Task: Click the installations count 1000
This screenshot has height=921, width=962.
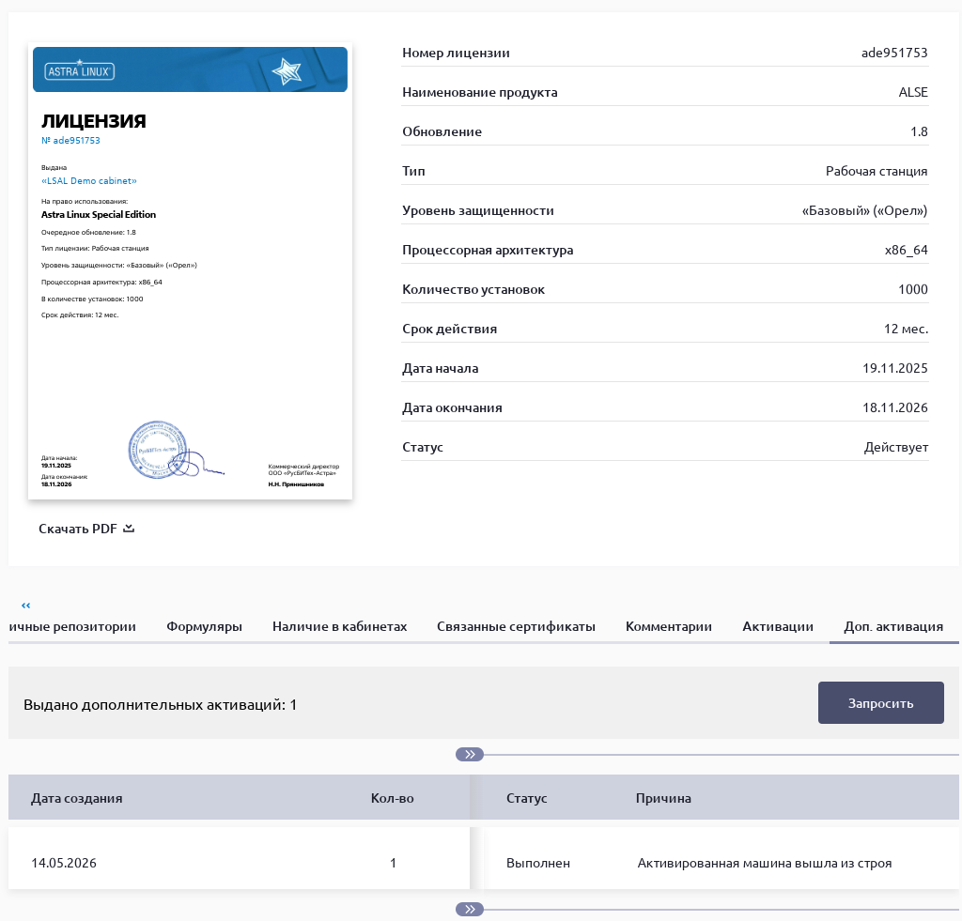Action: [x=913, y=289]
